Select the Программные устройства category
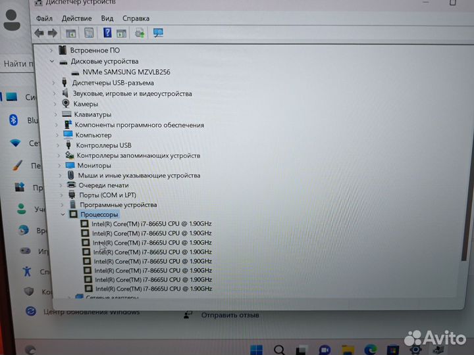 tap(118, 204)
